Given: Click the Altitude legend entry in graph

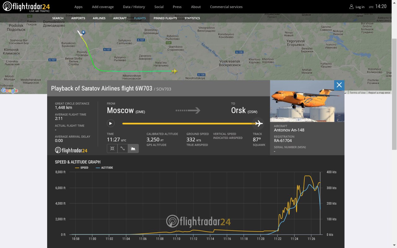Looking at the screenshot, I should click(104, 168).
